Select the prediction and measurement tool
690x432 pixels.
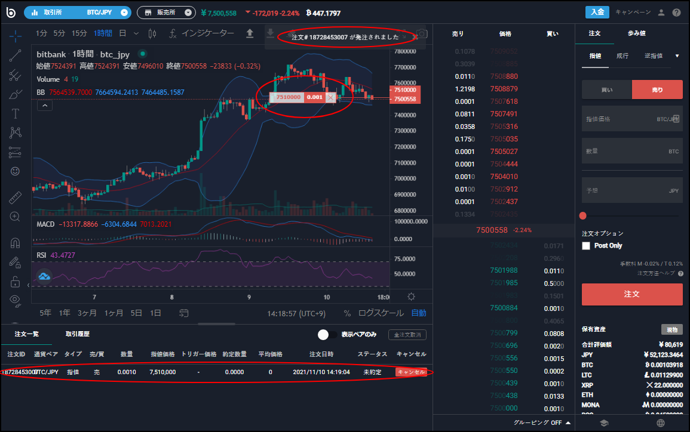pos(15,152)
